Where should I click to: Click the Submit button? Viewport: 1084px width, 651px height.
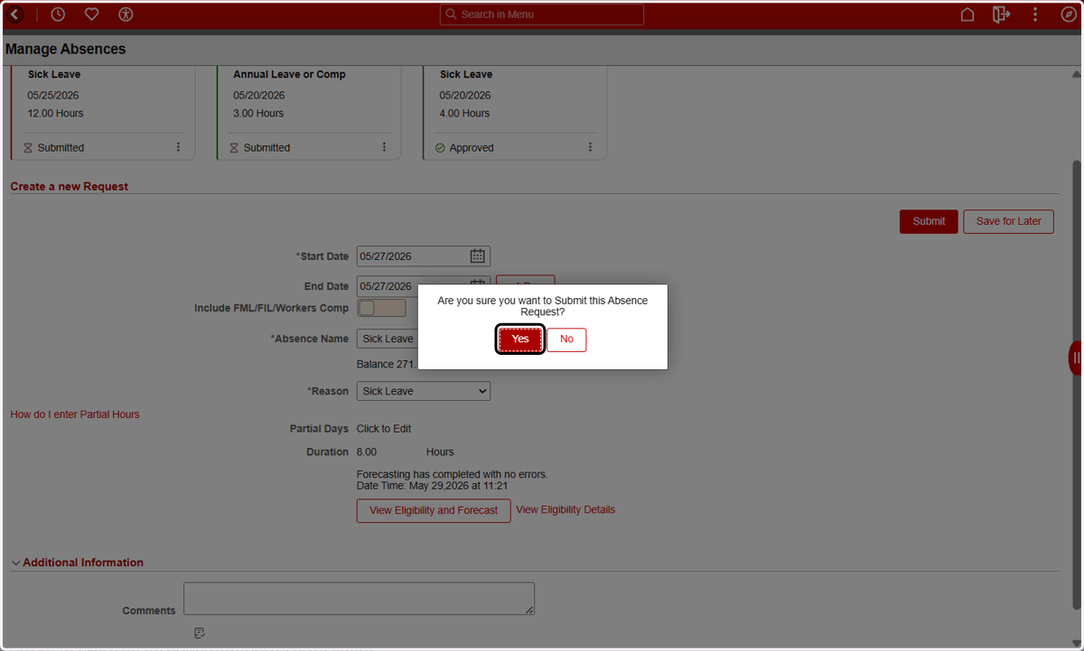[929, 221]
